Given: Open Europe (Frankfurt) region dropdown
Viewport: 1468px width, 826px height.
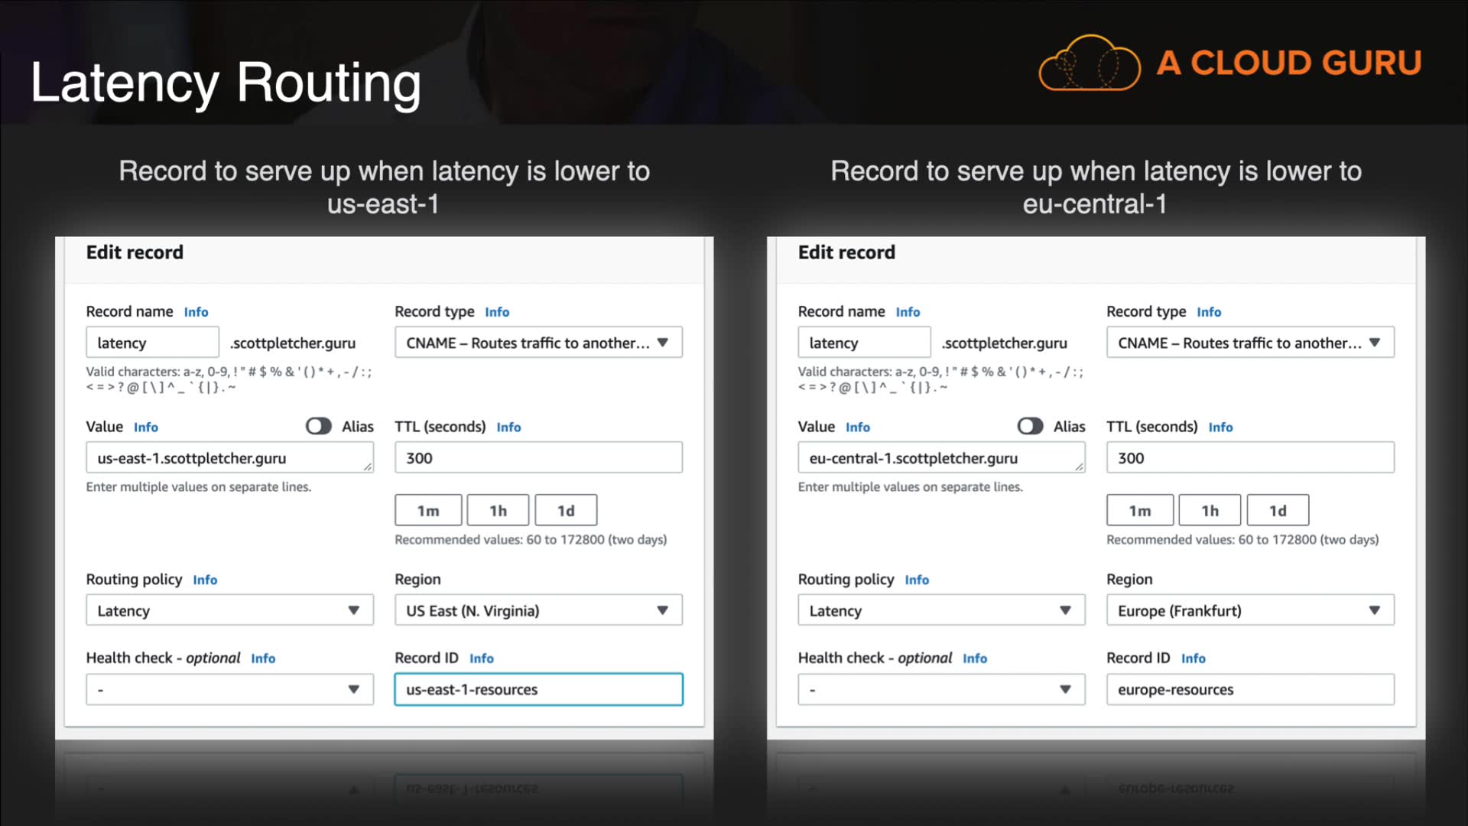Looking at the screenshot, I should (1250, 610).
